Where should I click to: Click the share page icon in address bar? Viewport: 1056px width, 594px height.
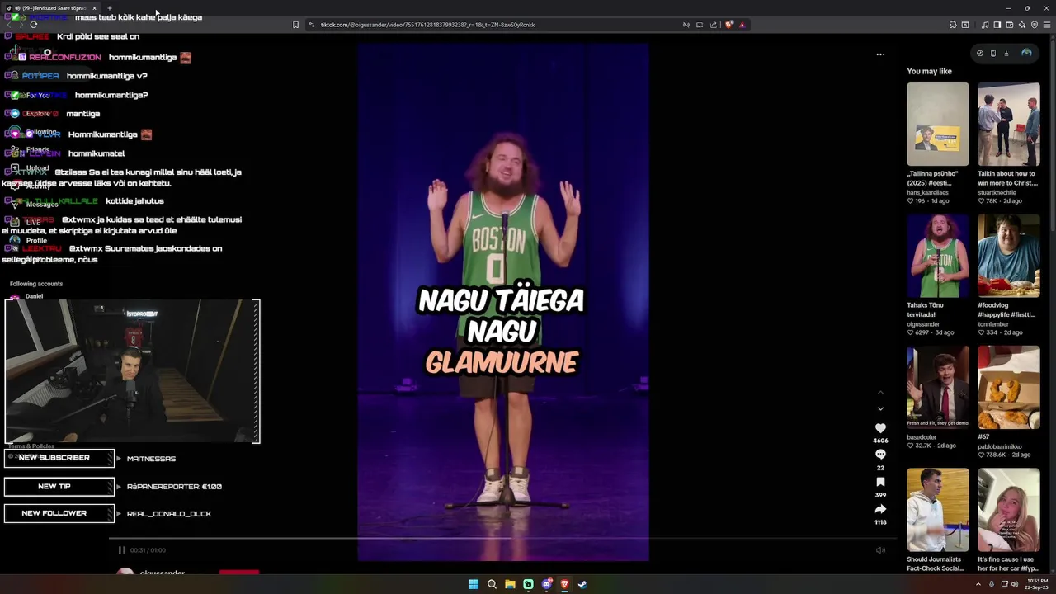point(713,25)
